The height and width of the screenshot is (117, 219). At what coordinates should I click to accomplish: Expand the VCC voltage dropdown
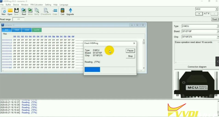point(217,9)
